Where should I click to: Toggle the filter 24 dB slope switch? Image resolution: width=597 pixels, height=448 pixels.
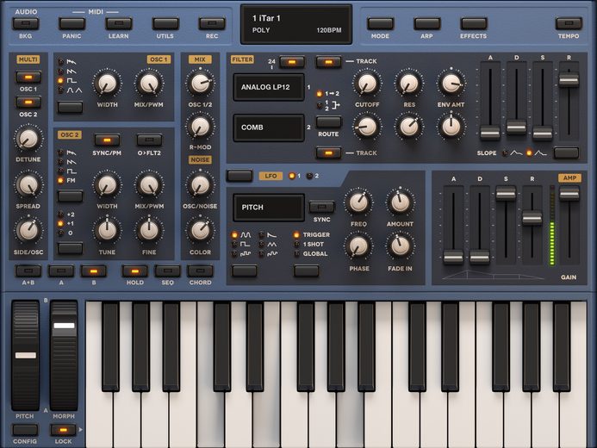click(292, 62)
